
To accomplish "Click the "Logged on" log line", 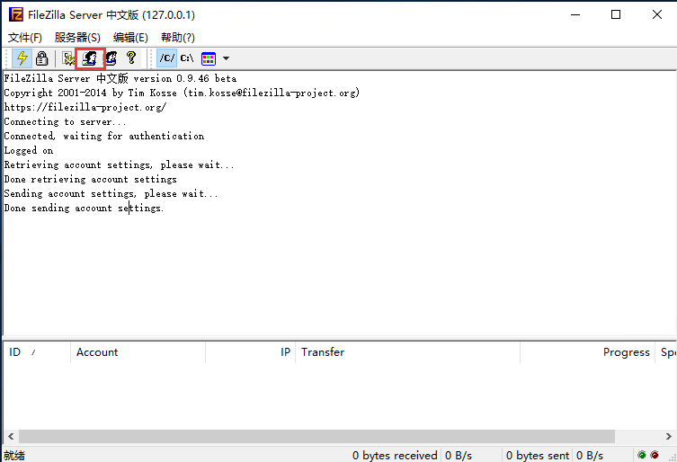I will 29,151.
